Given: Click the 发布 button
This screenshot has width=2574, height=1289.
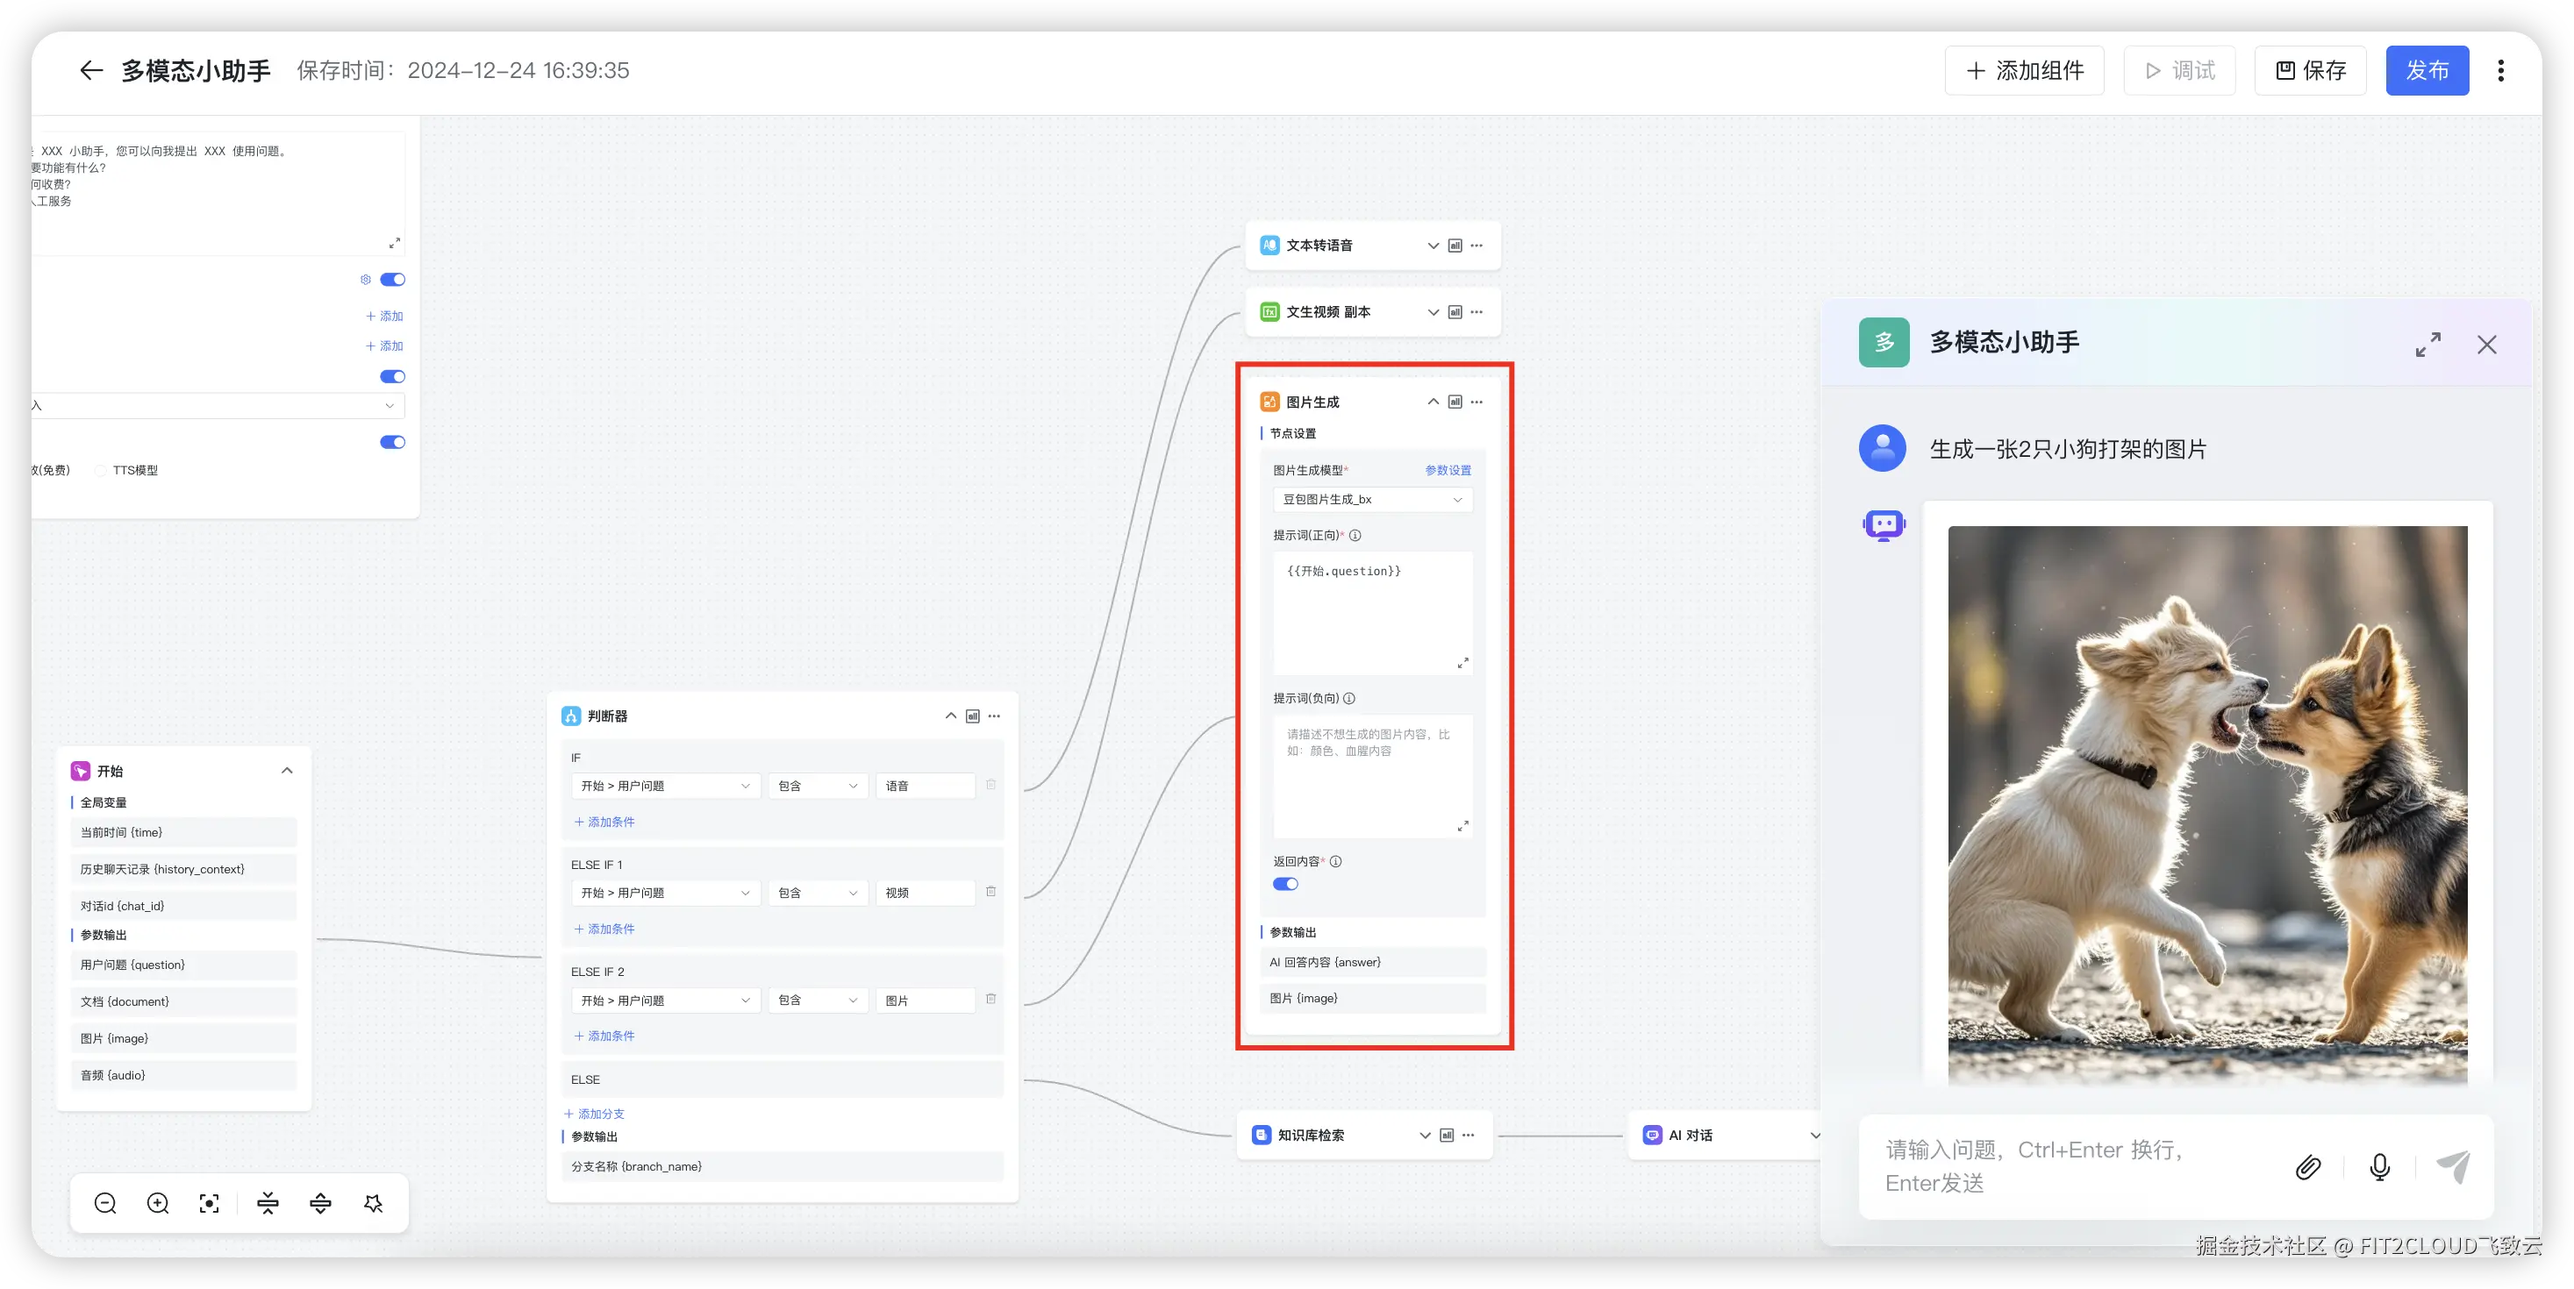Looking at the screenshot, I should [2426, 71].
